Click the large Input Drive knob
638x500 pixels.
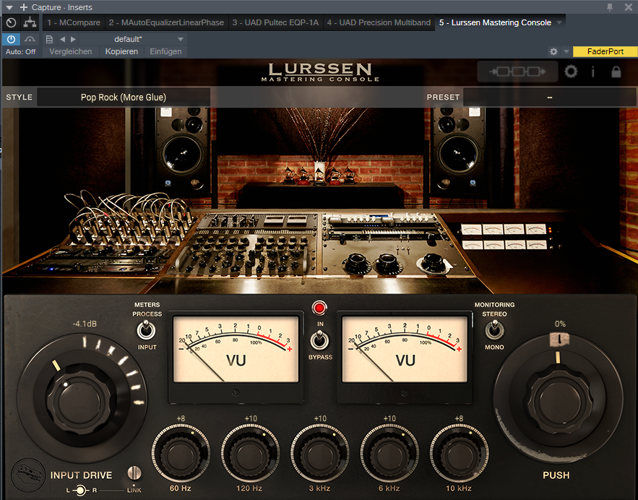coord(81,399)
